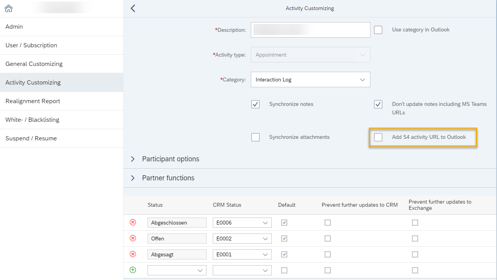The width and height of the screenshot is (497, 280).
Task: Remove the Offen status row
Action: (x=133, y=239)
